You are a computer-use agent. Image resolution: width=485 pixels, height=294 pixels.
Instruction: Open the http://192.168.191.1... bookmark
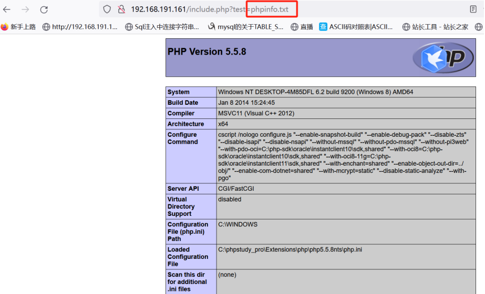(80, 27)
